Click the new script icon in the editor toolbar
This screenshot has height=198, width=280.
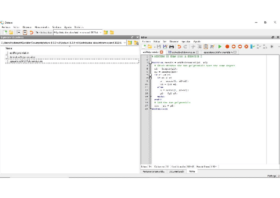[x=144, y=47]
